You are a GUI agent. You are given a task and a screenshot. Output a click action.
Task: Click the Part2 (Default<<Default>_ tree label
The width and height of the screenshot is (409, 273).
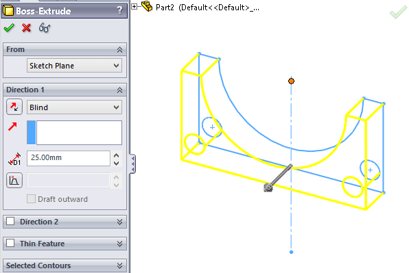pos(207,8)
